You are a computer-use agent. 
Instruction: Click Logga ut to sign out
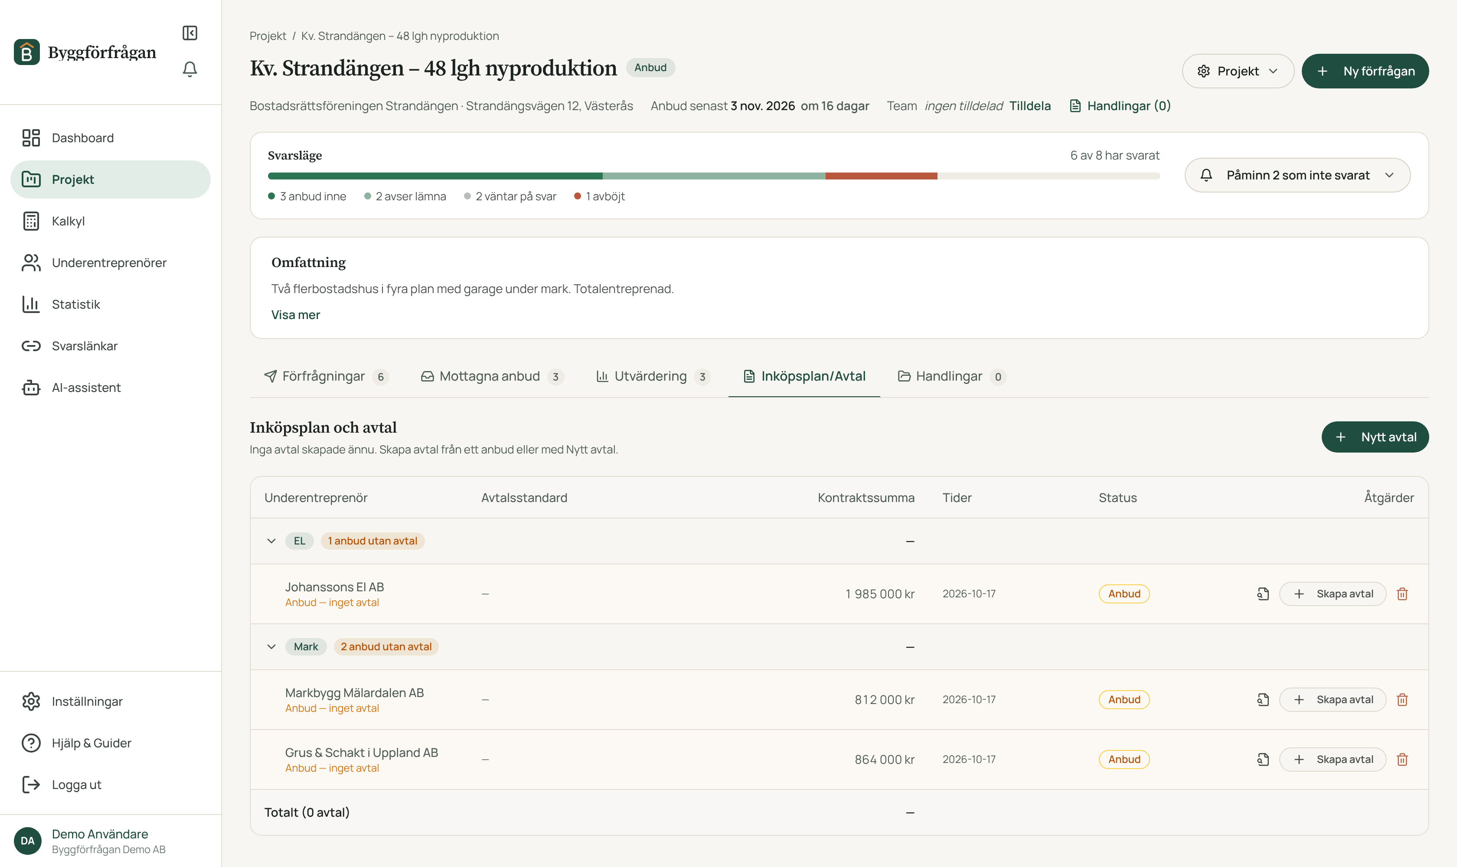(x=111, y=784)
